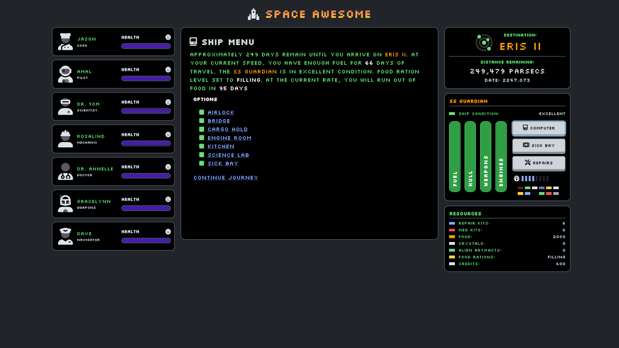Click the Continue Journey link
The width and height of the screenshot is (619, 348).
coord(226,178)
